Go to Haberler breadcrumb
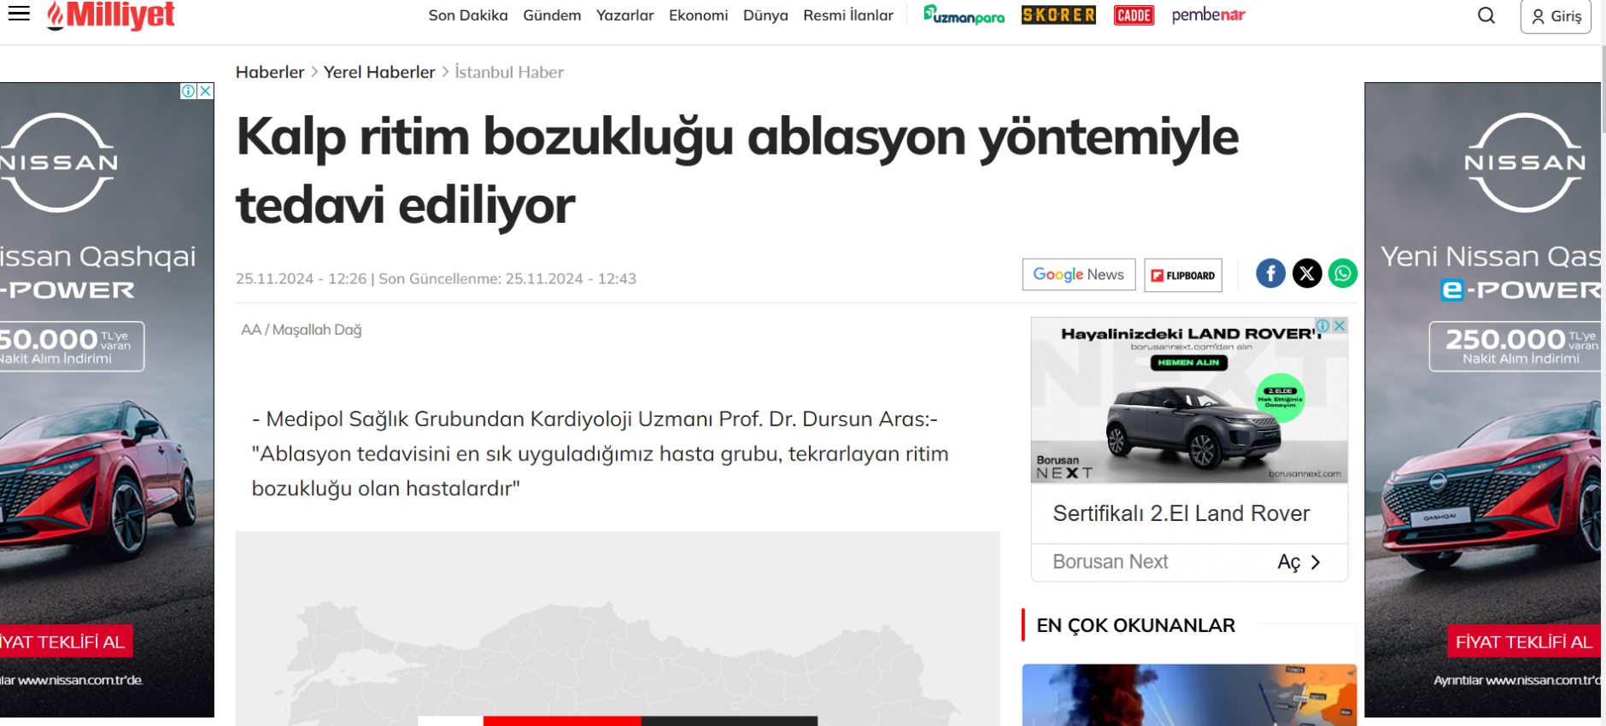The width and height of the screenshot is (1606, 726). click(x=270, y=72)
